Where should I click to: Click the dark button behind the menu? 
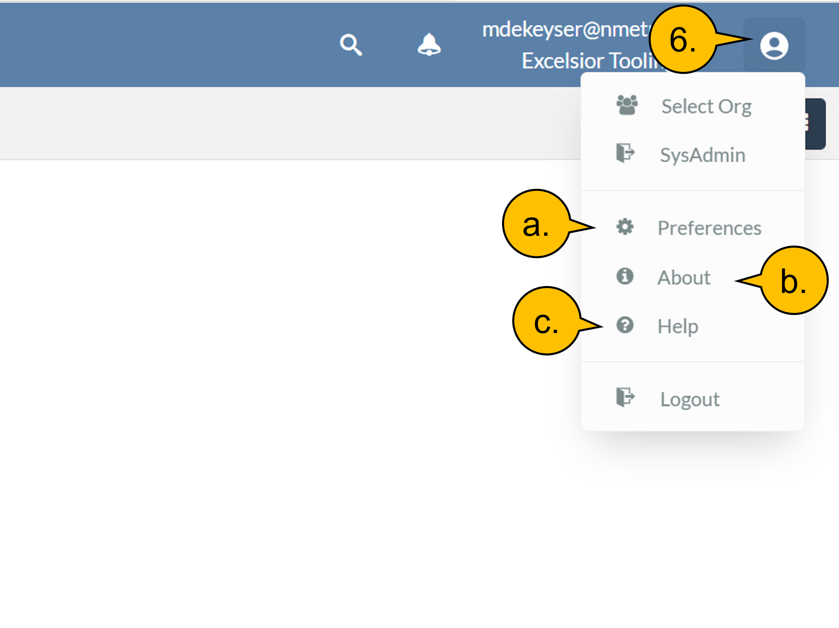tap(815, 124)
